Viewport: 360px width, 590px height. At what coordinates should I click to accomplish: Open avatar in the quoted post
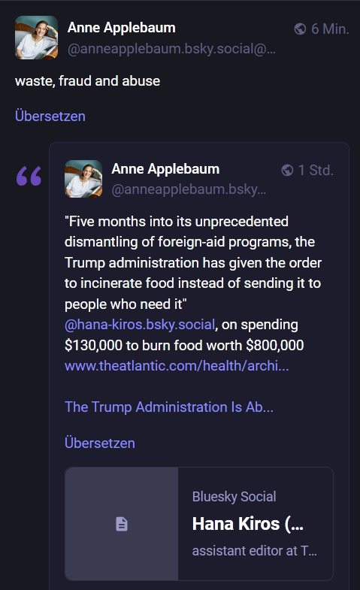click(x=83, y=179)
